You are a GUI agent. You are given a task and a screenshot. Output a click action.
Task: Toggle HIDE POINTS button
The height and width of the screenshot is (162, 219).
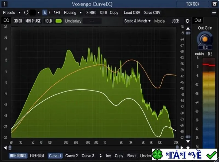tap(18, 156)
